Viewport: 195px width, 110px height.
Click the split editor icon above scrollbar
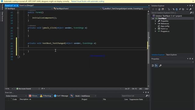pyautogui.click(x=148, y=11)
